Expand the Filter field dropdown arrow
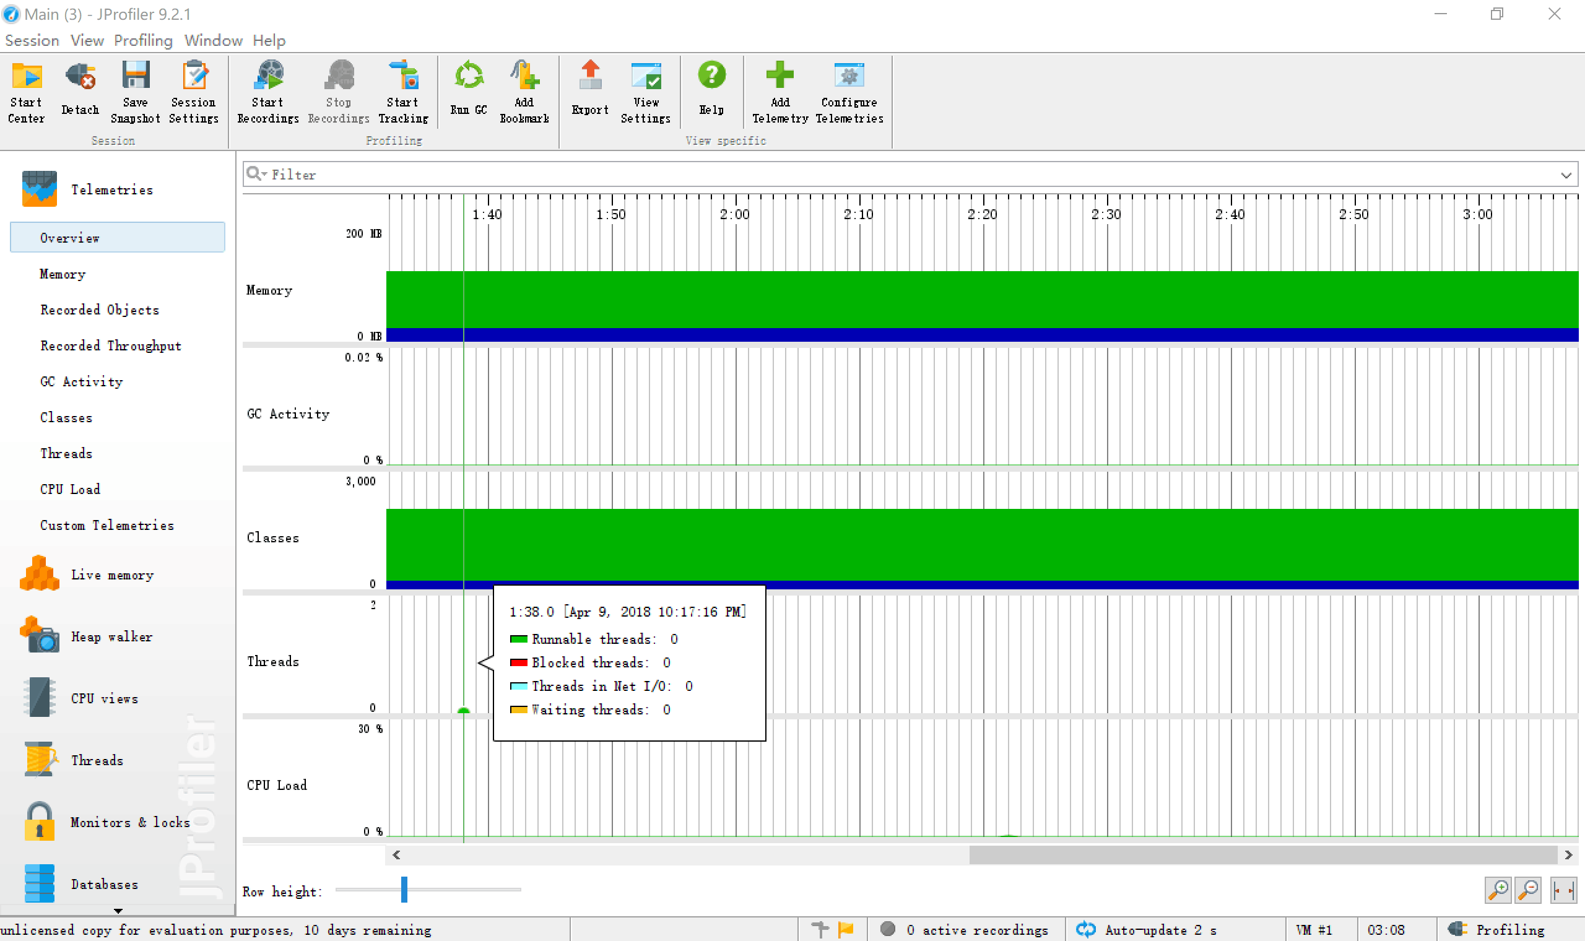This screenshot has width=1585, height=941. coord(1566,175)
